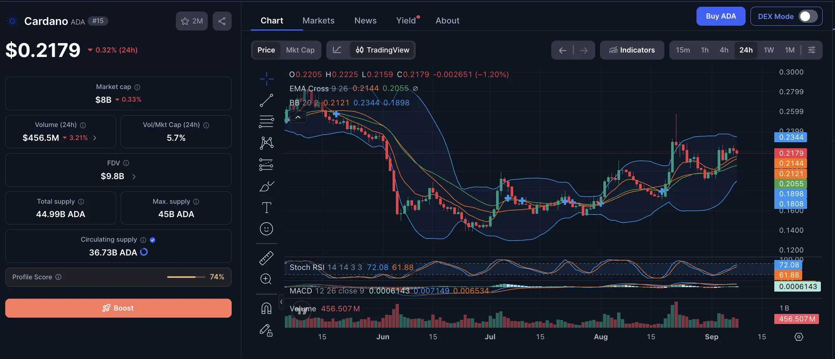The width and height of the screenshot is (835, 359).
Task: Open the horizontal lines tool group
Action: tap(266, 121)
